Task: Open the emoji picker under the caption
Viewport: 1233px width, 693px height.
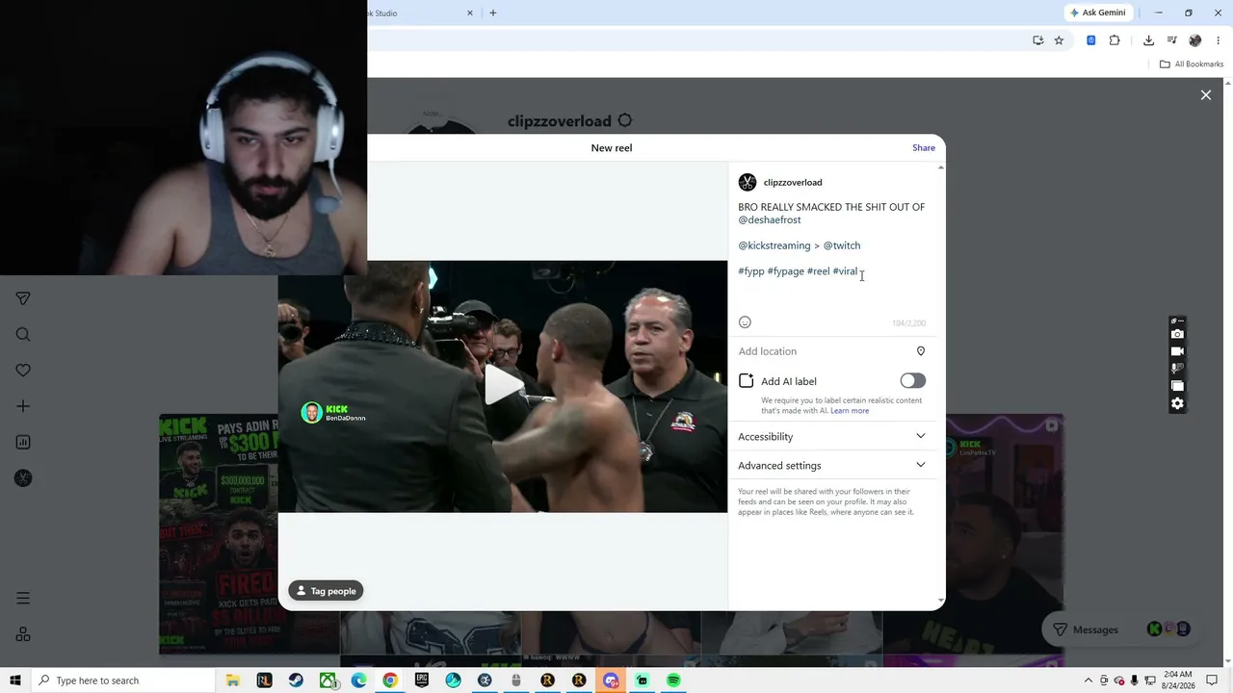Action: (745, 322)
